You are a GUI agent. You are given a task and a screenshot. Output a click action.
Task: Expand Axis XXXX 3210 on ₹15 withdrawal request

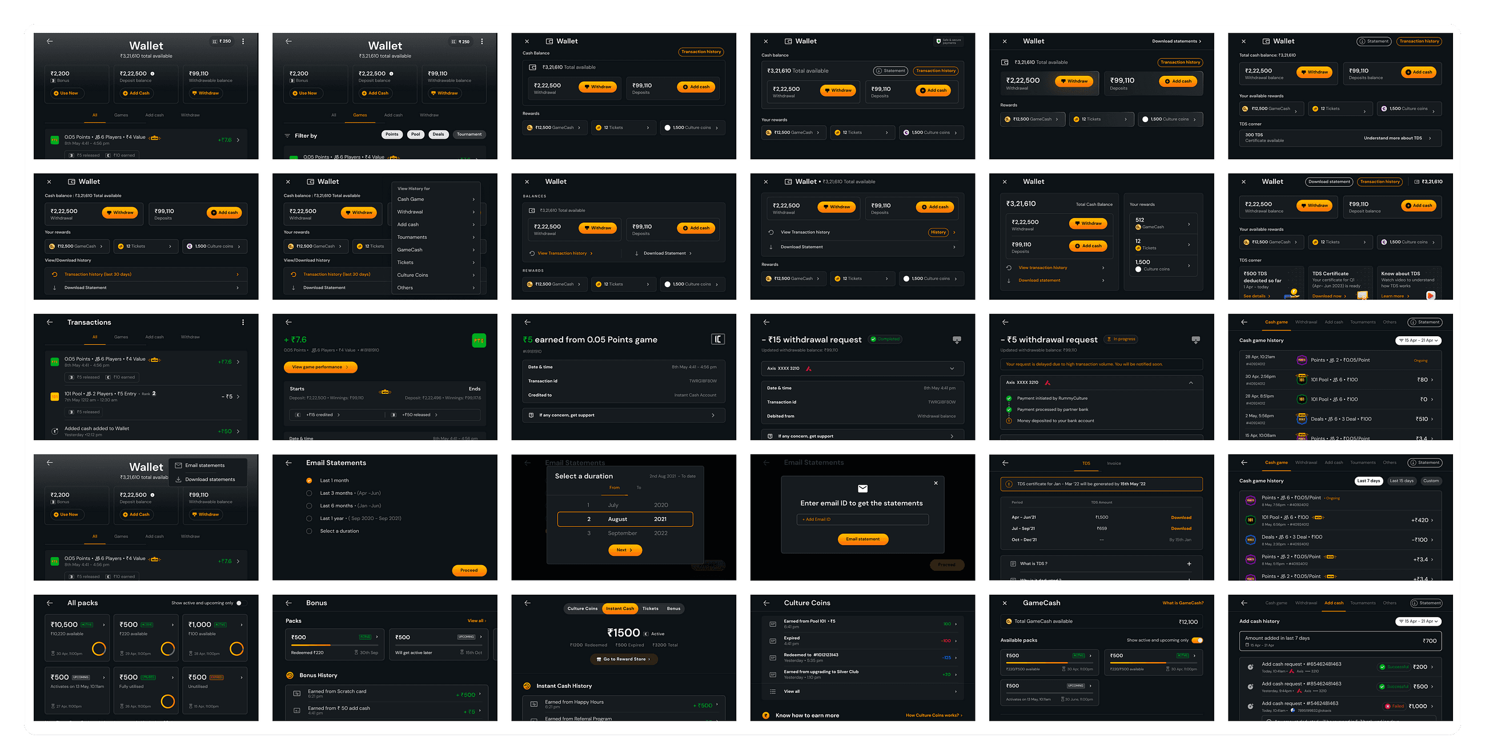952,369
